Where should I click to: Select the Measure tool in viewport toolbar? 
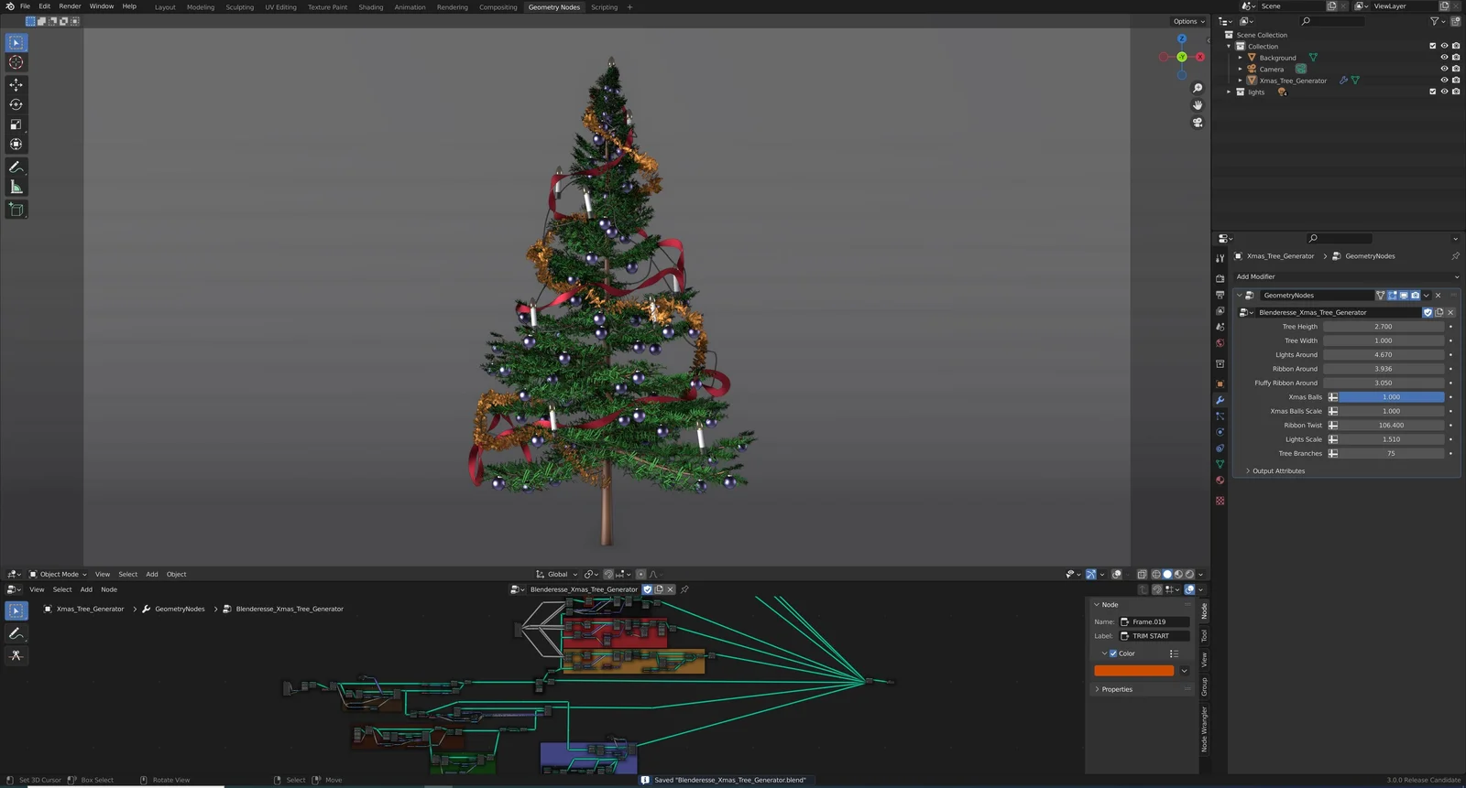pos(16,188)
